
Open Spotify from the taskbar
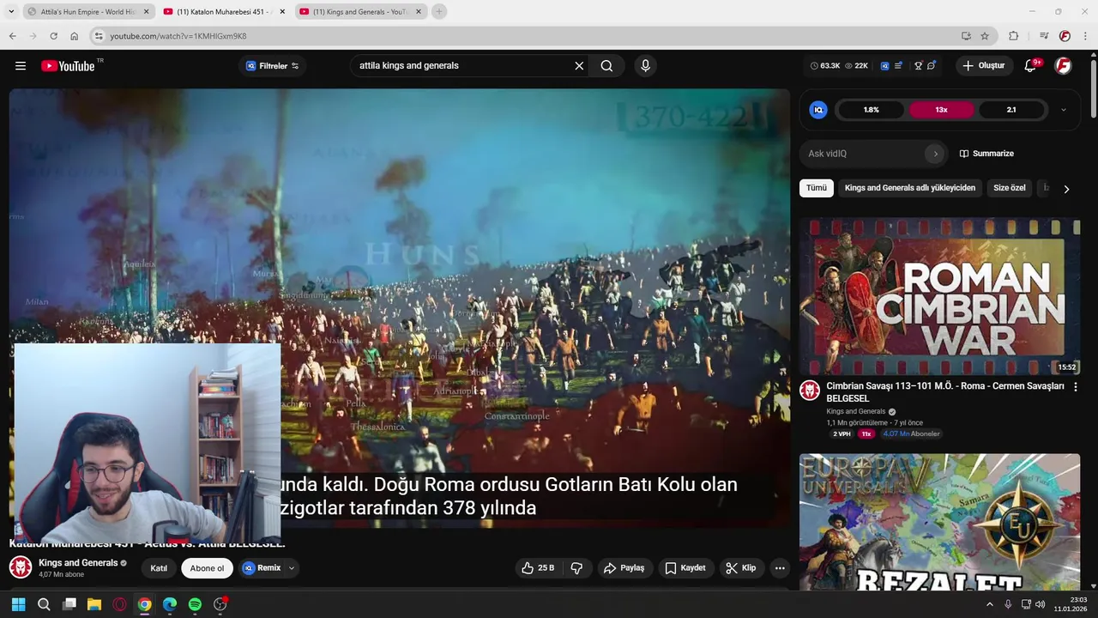coord(195,604)
